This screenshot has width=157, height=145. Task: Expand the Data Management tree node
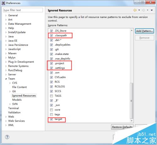[x=6, y=24]
